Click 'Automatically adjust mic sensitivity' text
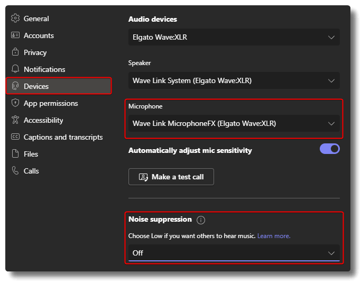Viewport: 361px width, 282px height. click(x=190, y=150)
